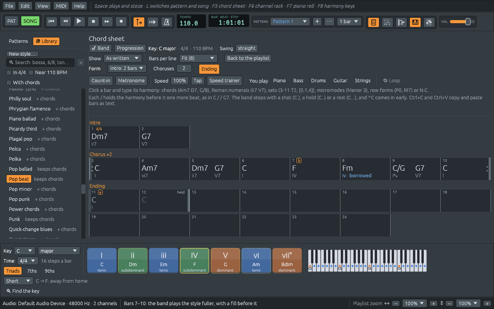Open the Pattern 1 dropdown

pos(290,22)
